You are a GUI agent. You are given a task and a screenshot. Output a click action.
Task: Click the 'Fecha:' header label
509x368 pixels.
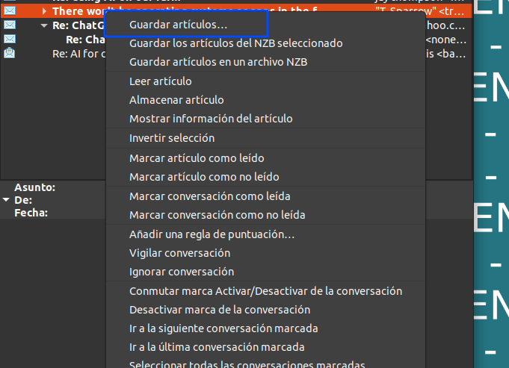pos(31,213)
